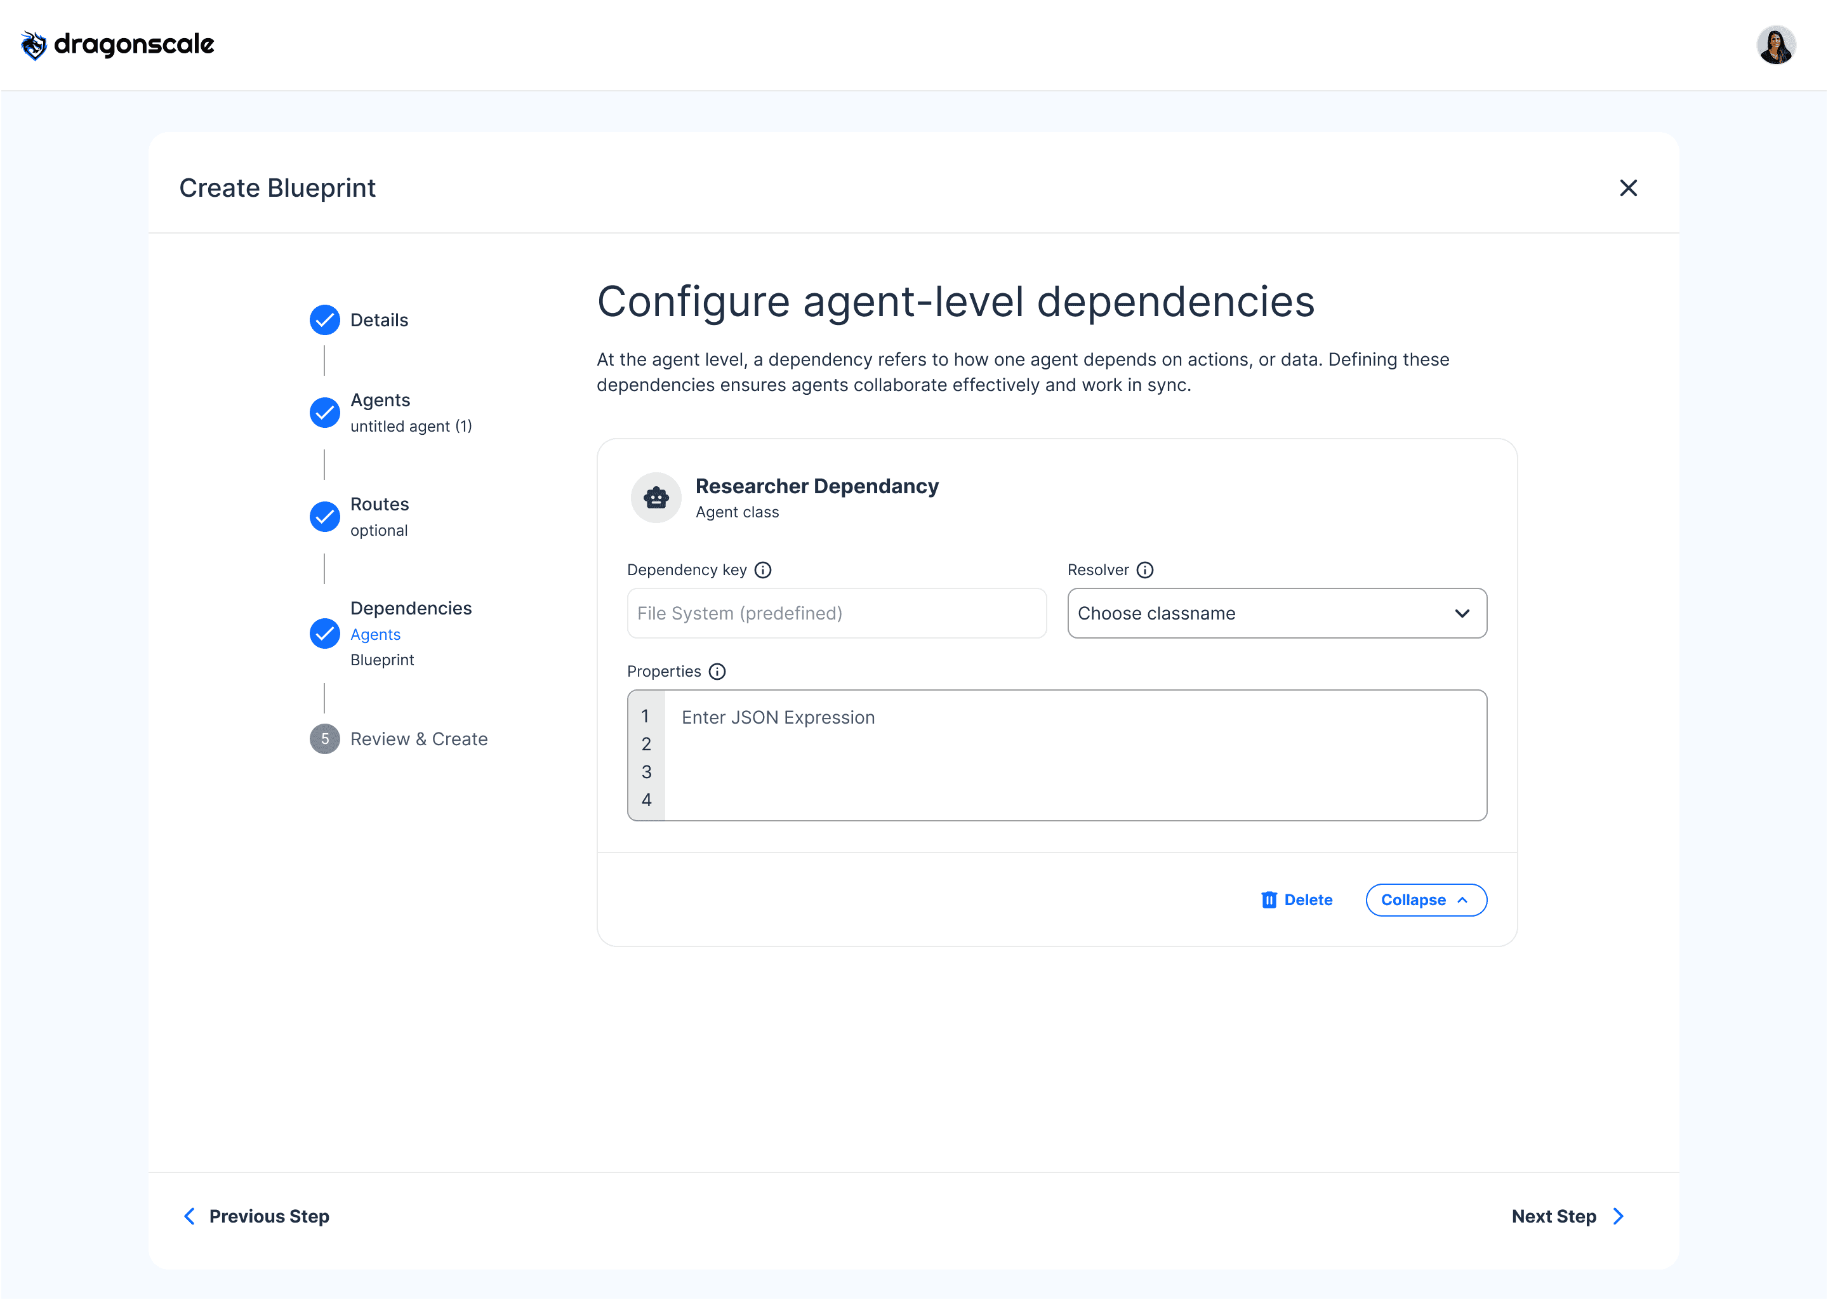Go to the Previous Step
Viewport: 1828px width, 1300px height.
coord(257,1217)
